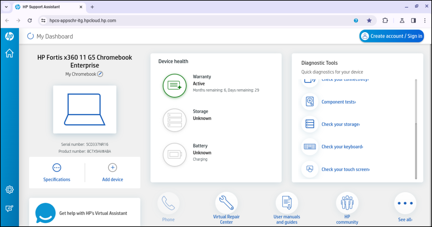Click Create account / Sign in

coord(391,36)
